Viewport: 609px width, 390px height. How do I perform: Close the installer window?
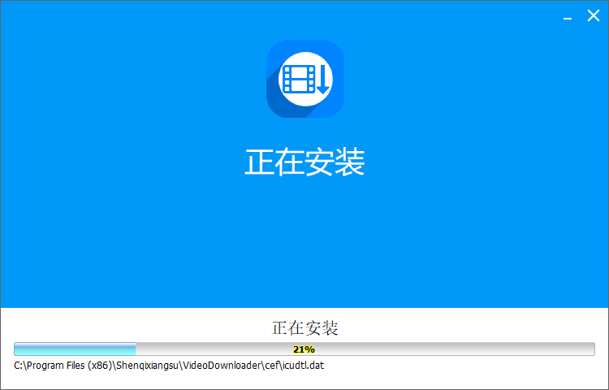tap(593, 16)
